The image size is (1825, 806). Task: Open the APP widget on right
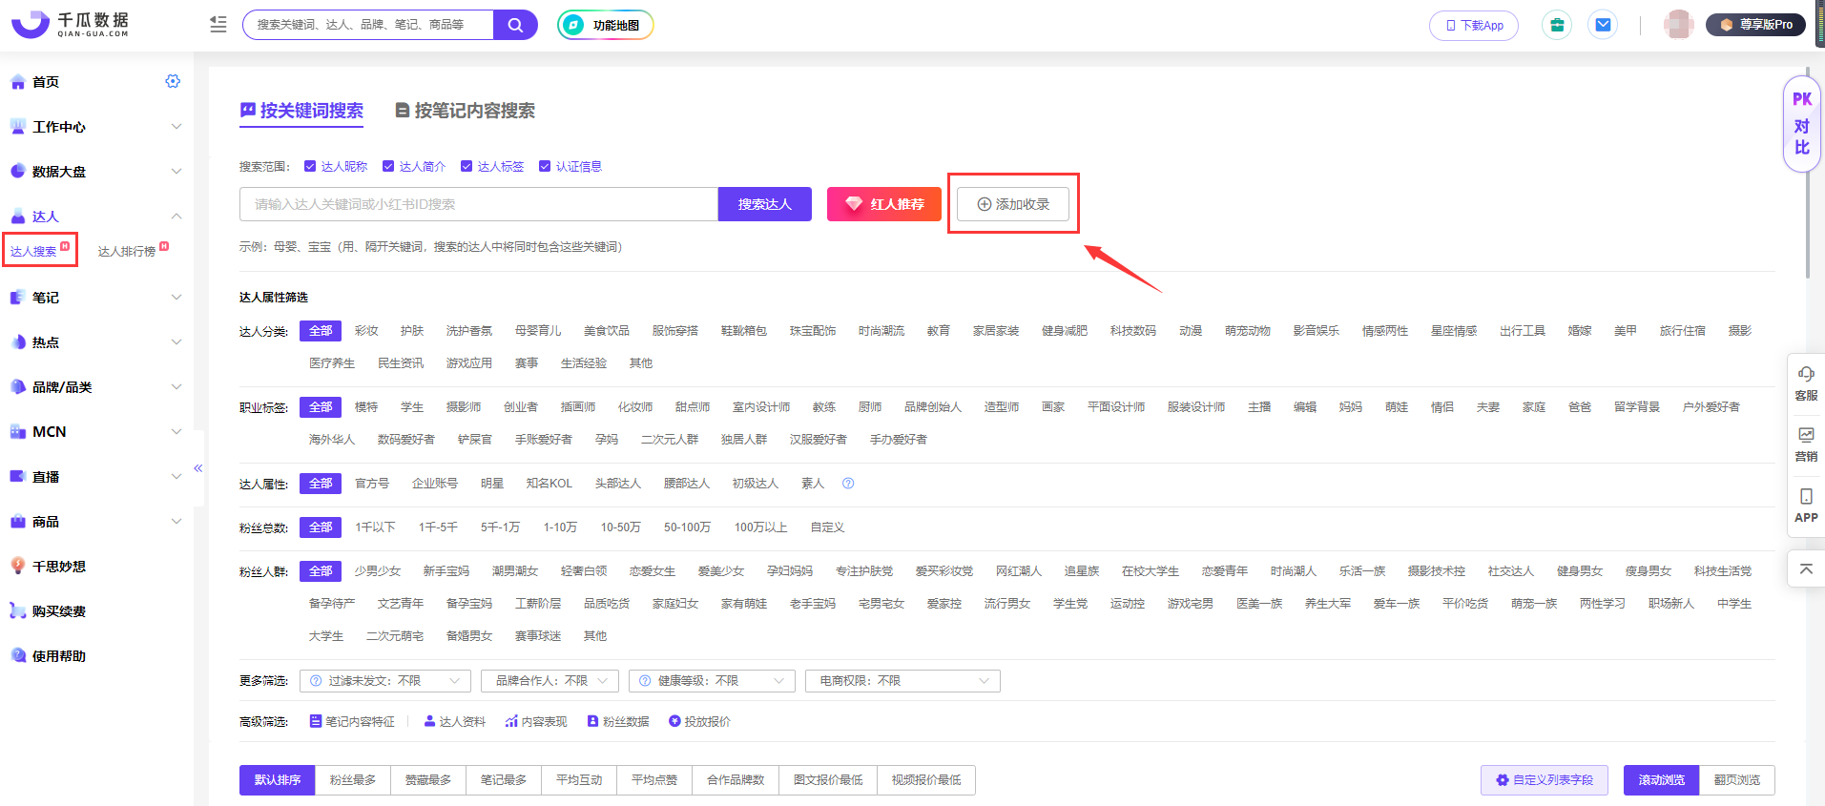click(x=1806, y=506)
